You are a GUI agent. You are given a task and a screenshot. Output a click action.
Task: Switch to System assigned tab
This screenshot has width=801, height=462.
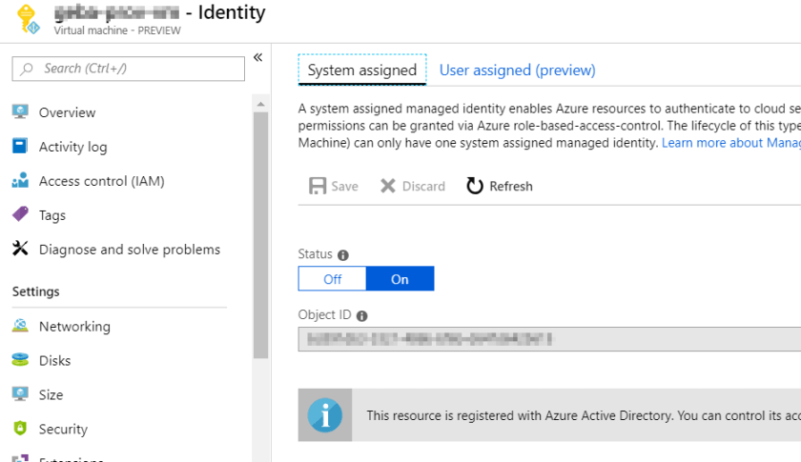[x=361, y=70]
